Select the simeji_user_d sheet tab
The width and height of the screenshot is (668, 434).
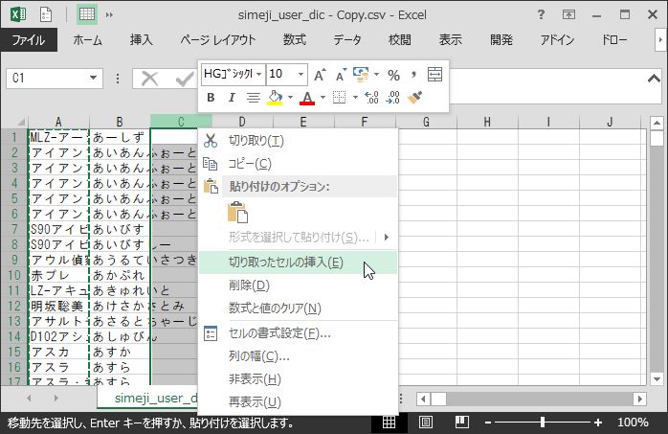pyautogui.click(x=147, y=399)
